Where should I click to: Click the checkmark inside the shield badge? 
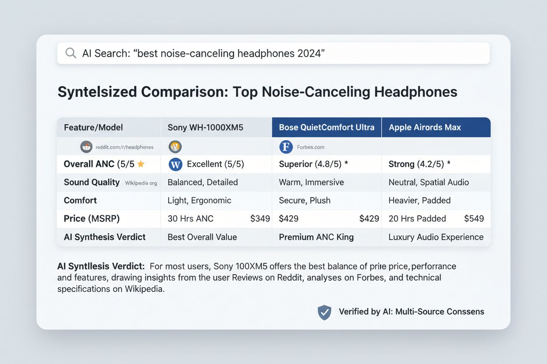tap(324, 312)
